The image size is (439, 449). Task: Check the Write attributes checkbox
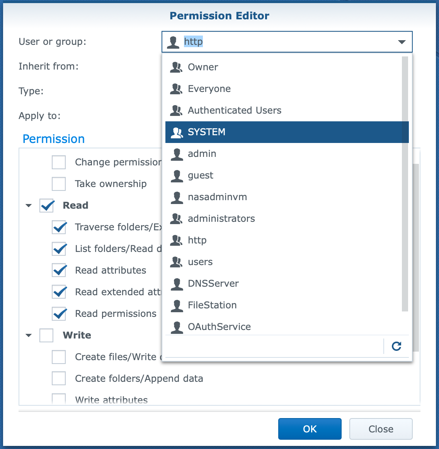pyautogui.click(x=59, y=399)
